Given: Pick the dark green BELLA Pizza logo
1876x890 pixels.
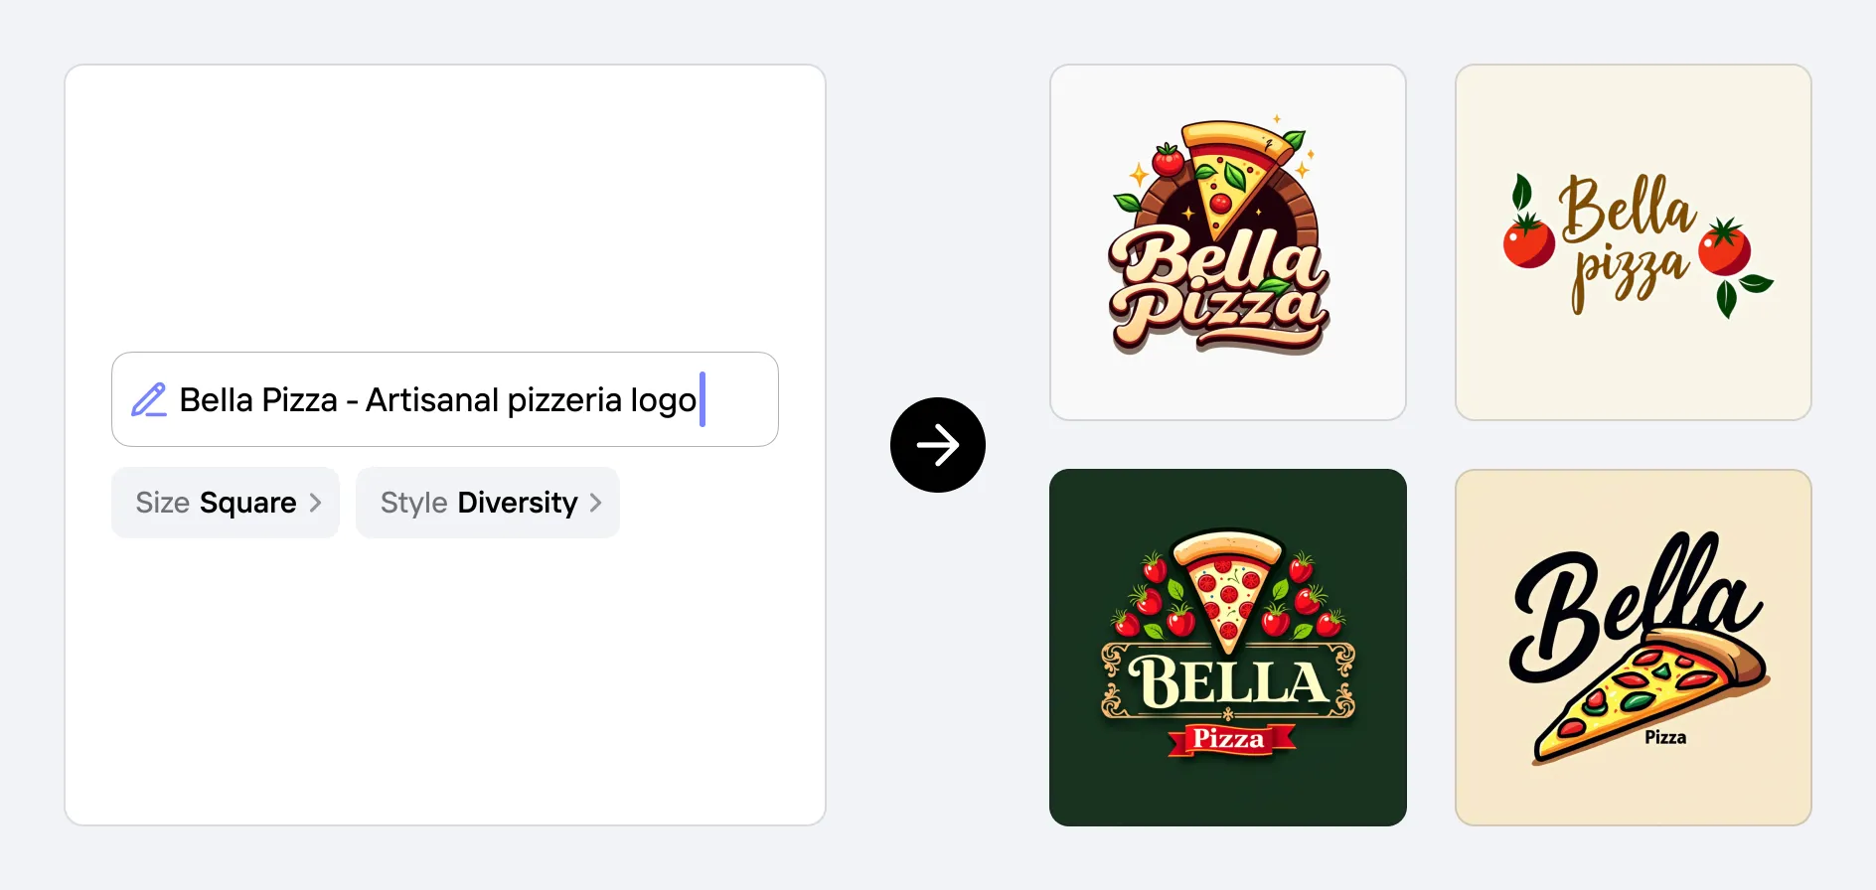Looking at the screenshot, I should coord(1227,647).
